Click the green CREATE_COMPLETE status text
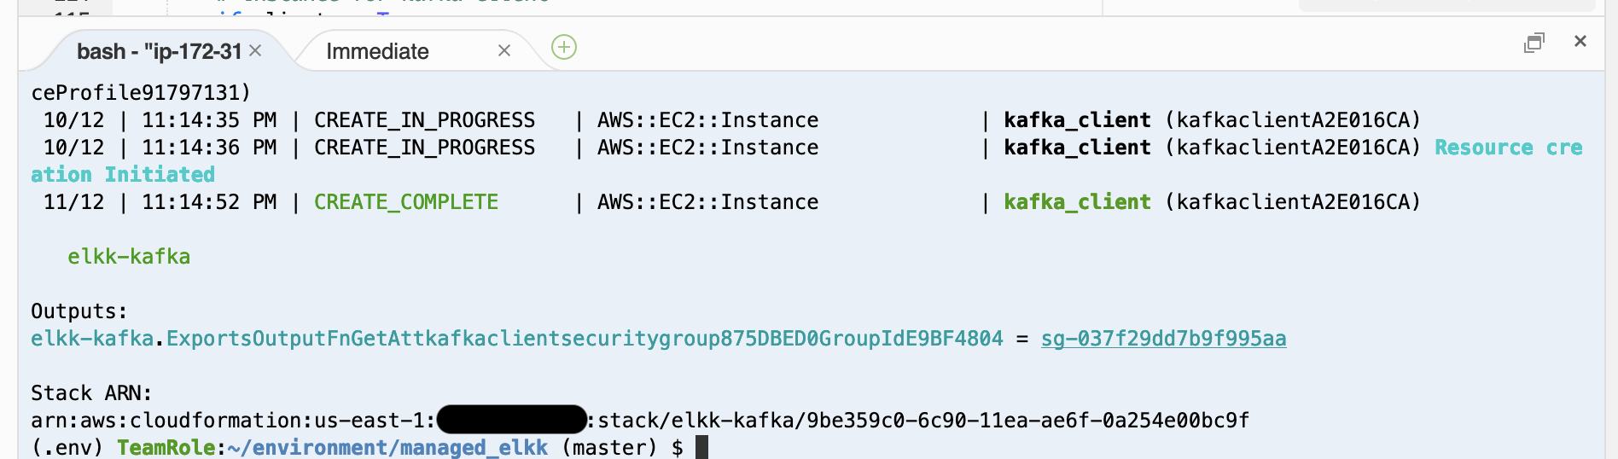 (406, 202)
